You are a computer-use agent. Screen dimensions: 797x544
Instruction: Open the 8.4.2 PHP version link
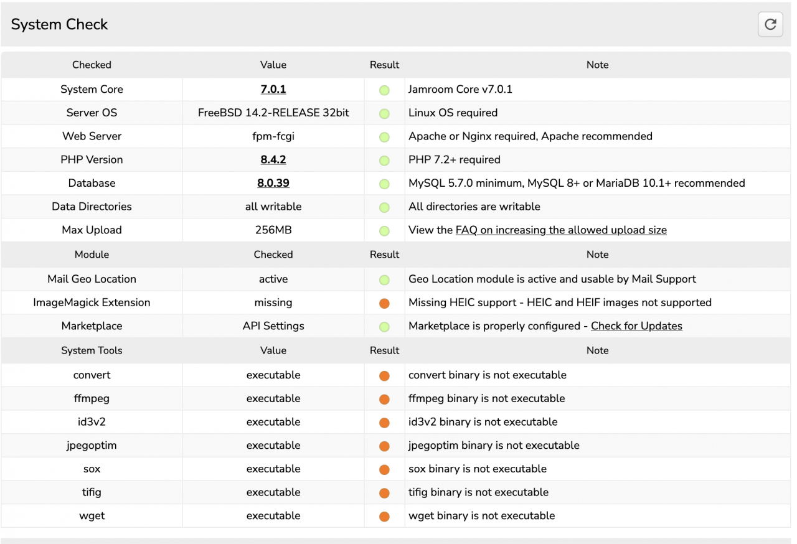pyautogui.click(x=273, y=159)
